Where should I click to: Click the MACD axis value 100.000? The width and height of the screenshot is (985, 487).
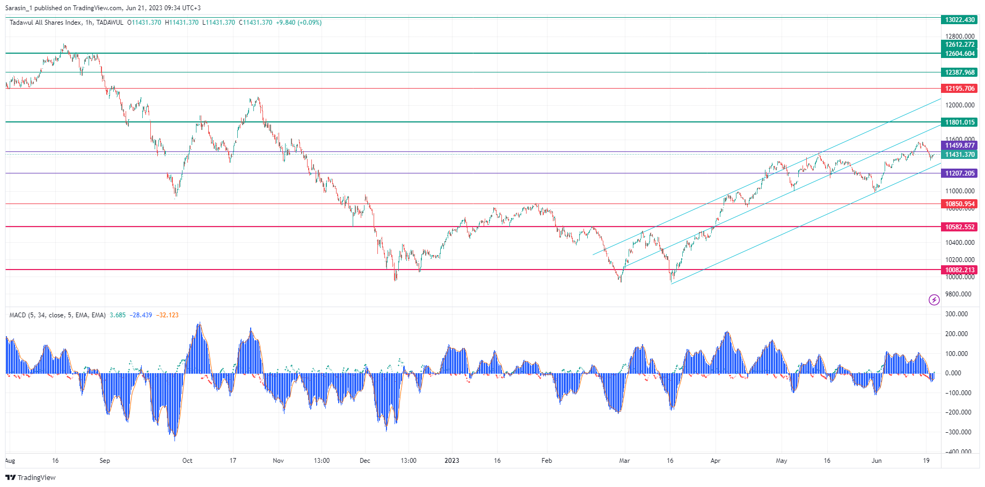tap(956, 354)
